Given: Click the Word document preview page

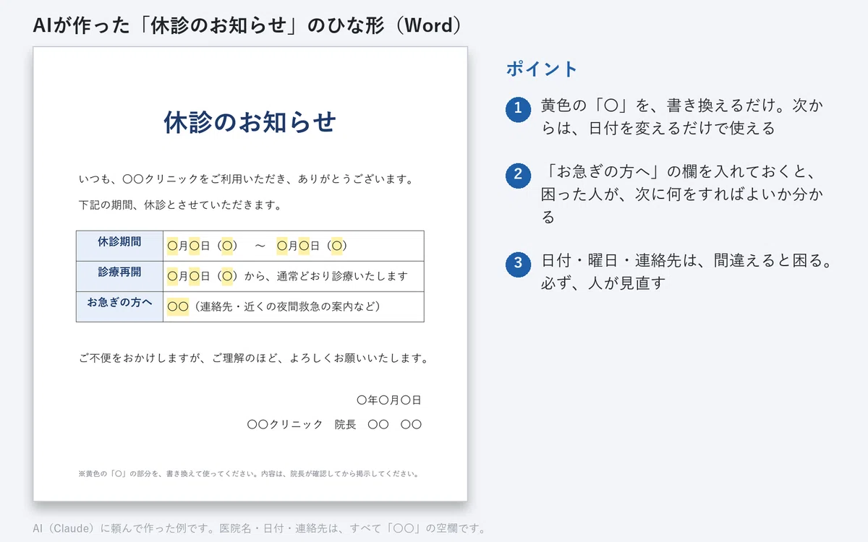Looking at the screenshot, I should pos(250,274).
